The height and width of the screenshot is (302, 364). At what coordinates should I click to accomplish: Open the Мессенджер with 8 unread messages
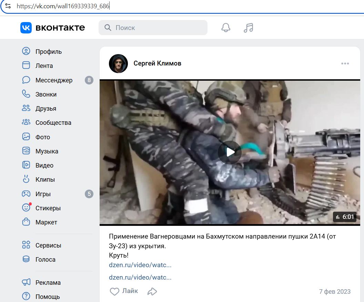click(x=26, y=80)
